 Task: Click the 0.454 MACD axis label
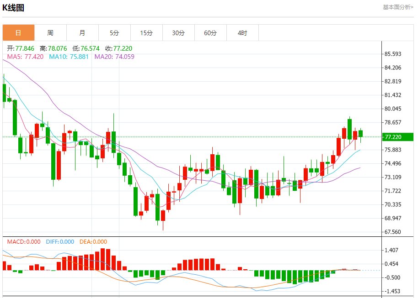pos(391,264)
